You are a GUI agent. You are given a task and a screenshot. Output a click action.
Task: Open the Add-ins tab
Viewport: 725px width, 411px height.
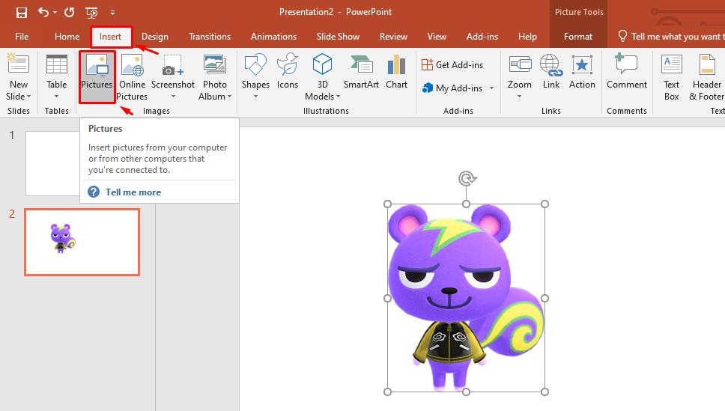[x=482, y=37]
